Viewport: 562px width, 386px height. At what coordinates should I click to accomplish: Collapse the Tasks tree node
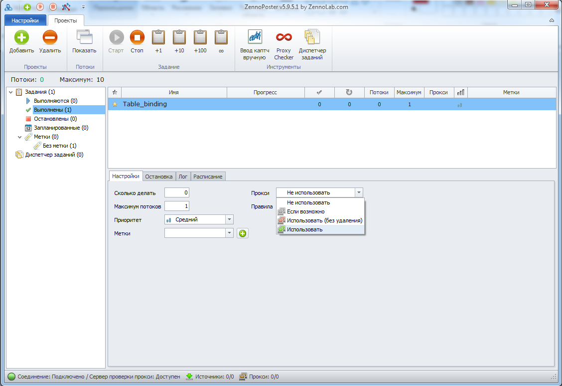point(11,92)
